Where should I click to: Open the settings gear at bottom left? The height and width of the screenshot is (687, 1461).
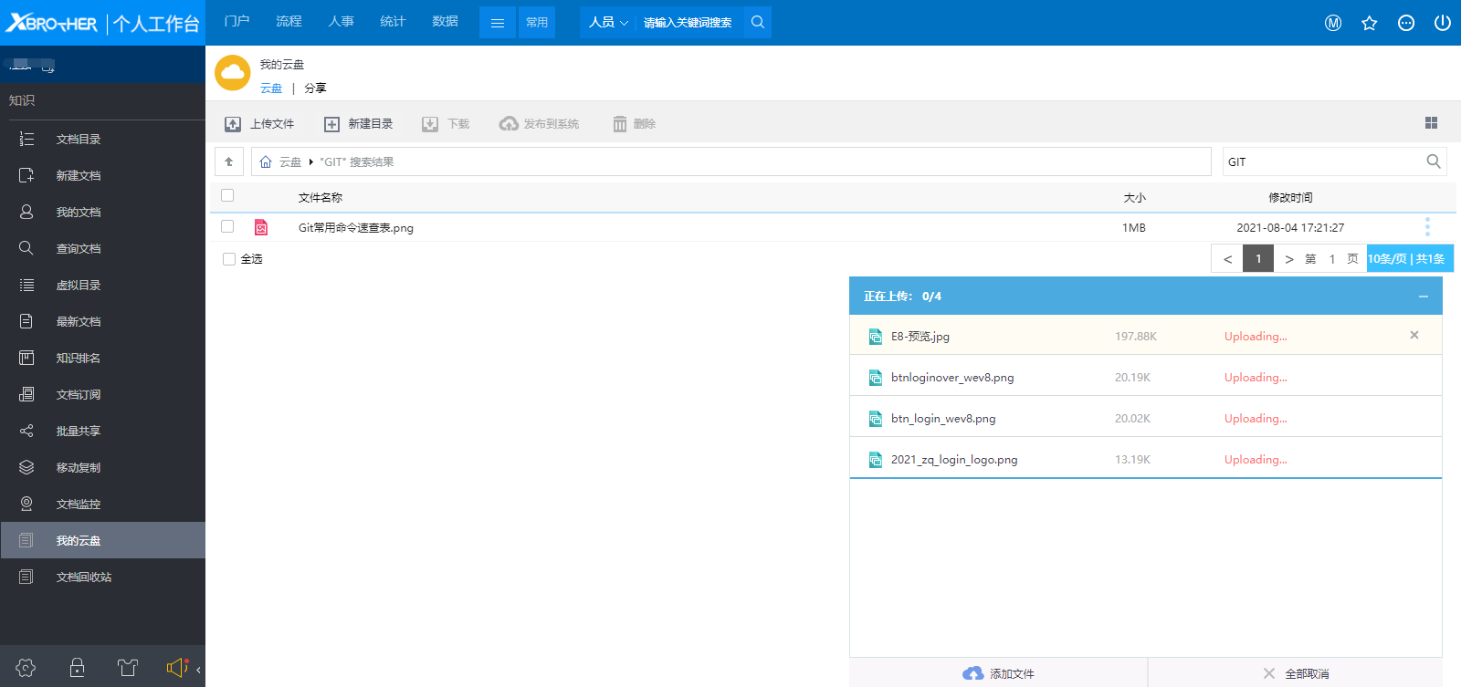[26, 668]
